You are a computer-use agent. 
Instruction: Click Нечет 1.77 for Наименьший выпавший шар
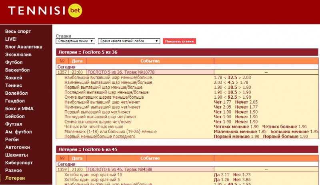[246, 107]
